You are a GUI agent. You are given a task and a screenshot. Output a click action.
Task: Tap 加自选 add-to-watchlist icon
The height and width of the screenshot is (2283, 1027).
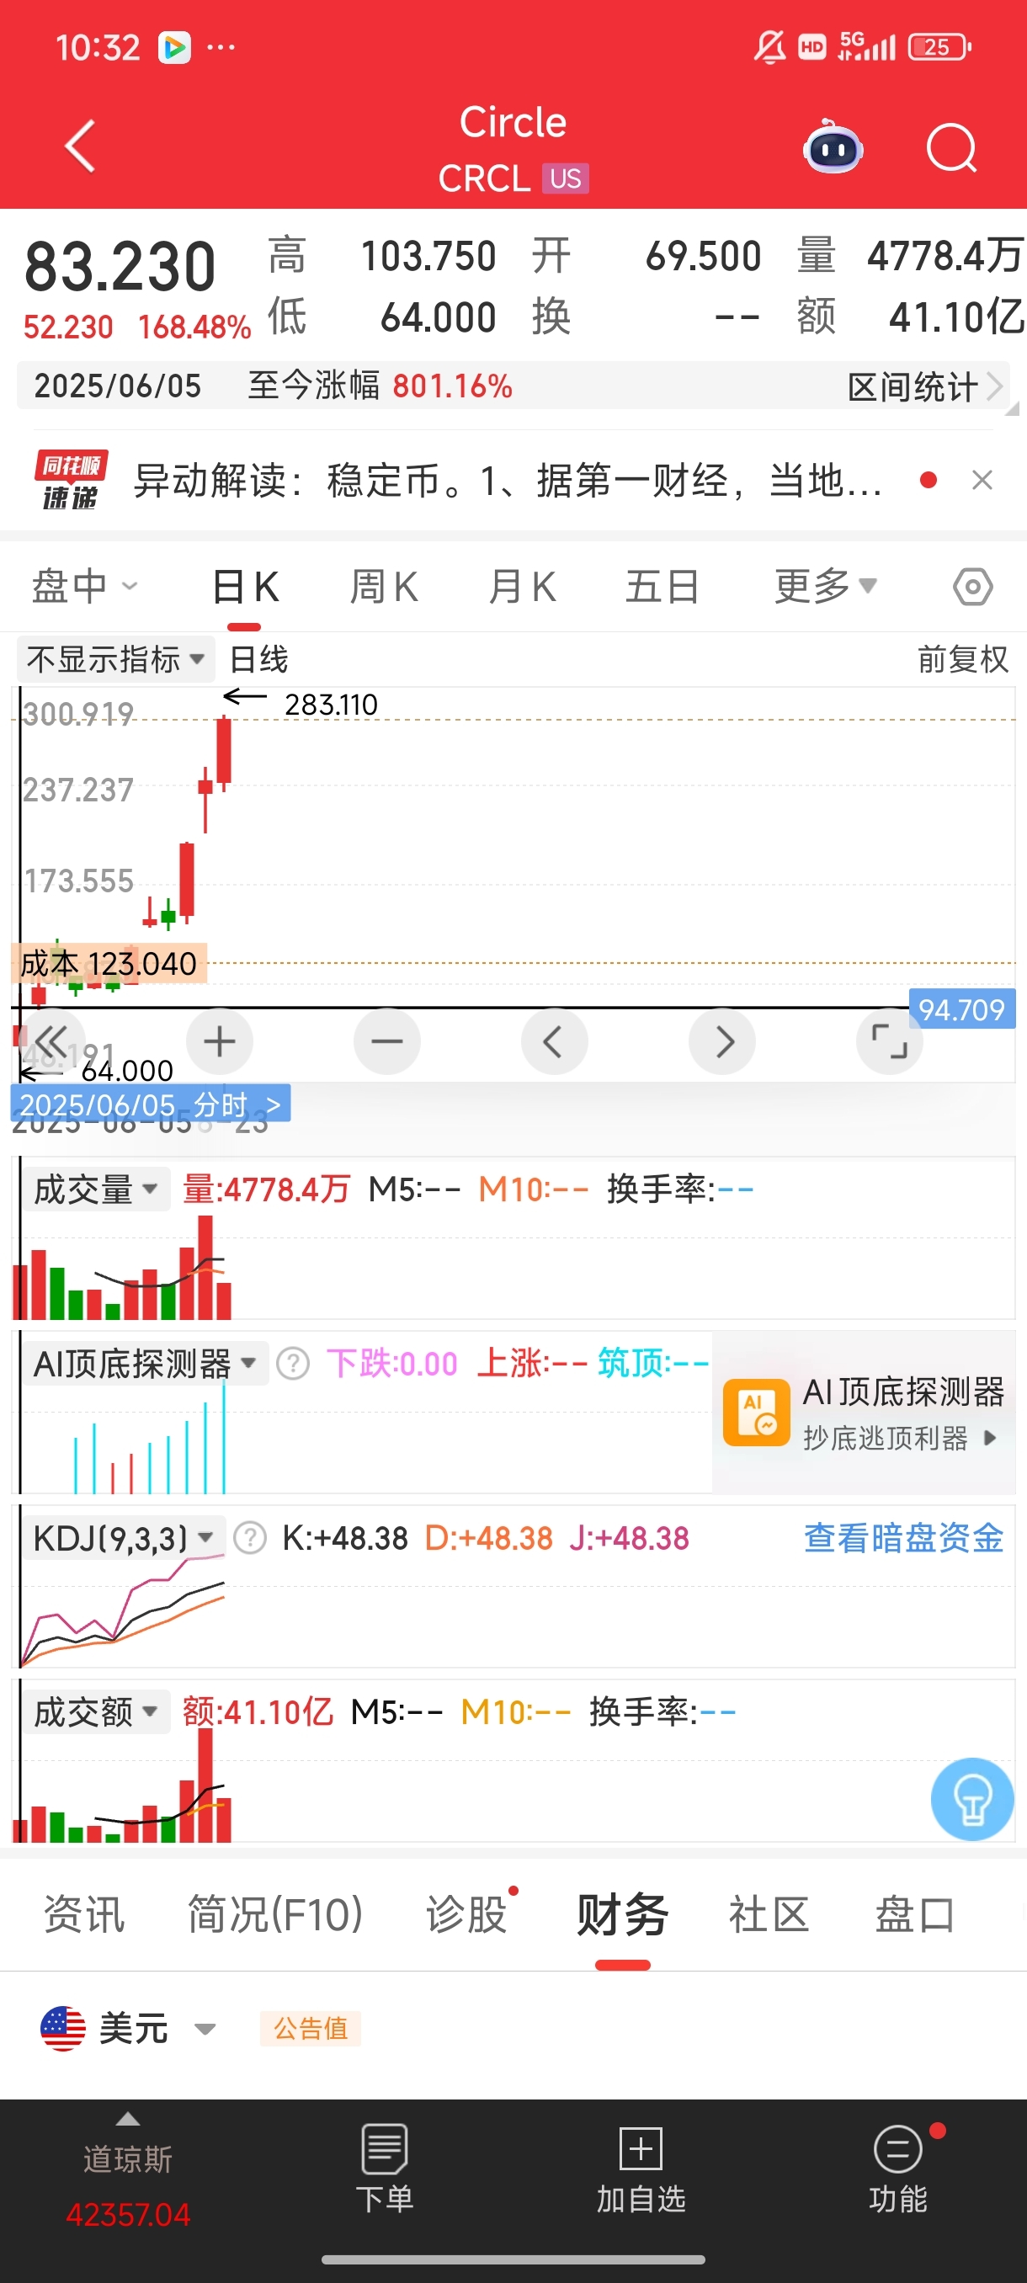point(641,2169)
